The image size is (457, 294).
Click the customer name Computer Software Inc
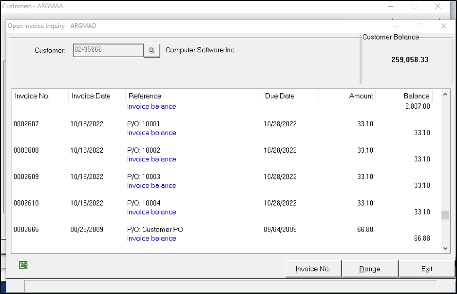(x=200, y=50)
